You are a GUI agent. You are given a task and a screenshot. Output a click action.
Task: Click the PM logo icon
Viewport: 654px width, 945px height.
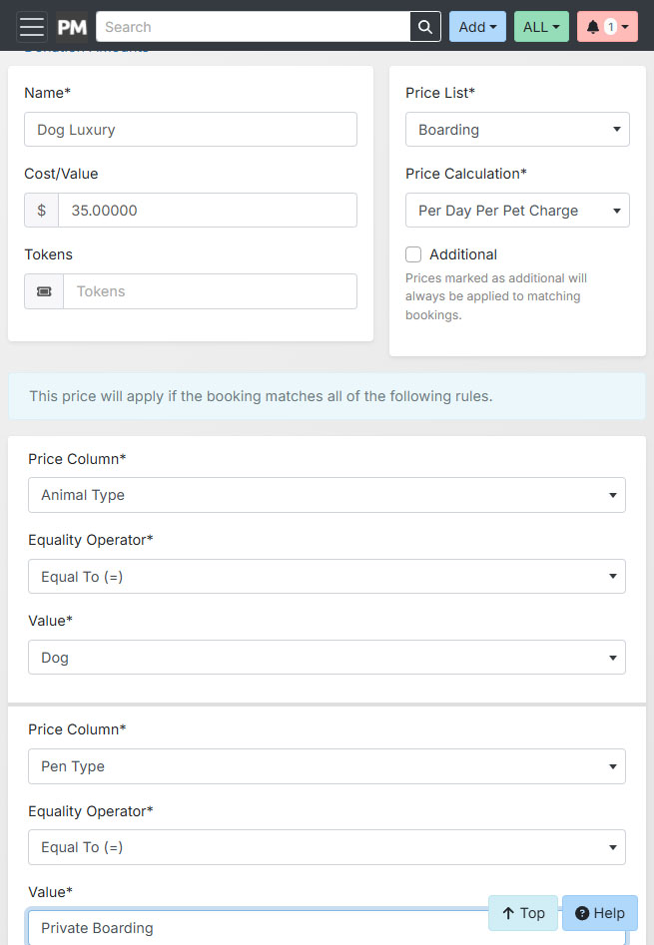click(x=72, y=27)
